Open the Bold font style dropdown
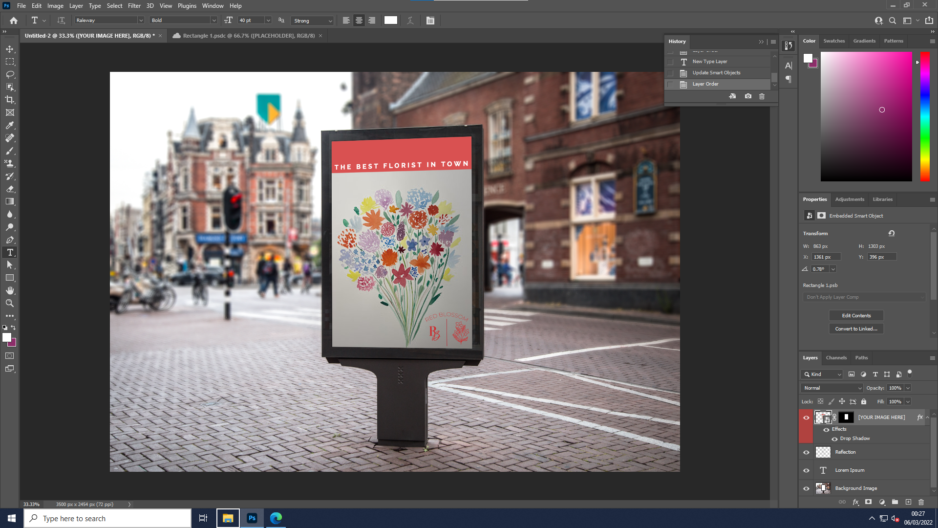 click(213, 21)
